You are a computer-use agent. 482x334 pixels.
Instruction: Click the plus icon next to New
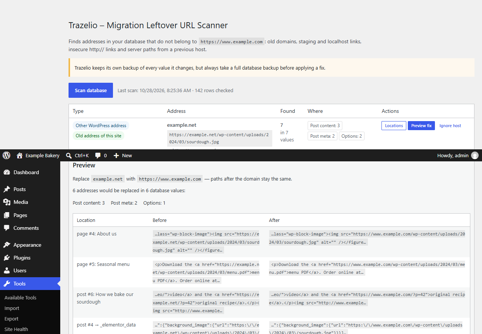coord(116,155)
